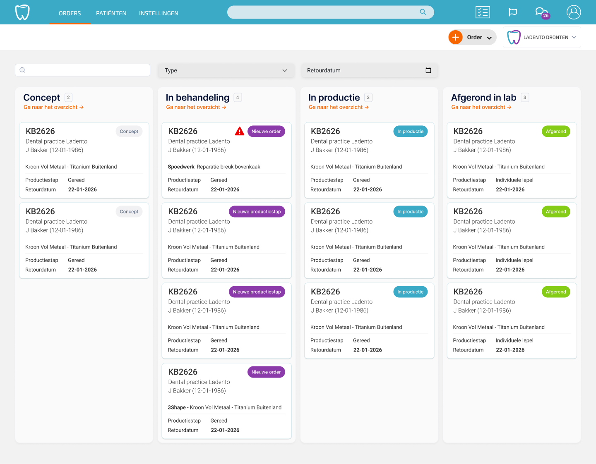The image size is (596, 464).
Task: Open chat messages with 26 badge
Action: [x=541, y=12]
